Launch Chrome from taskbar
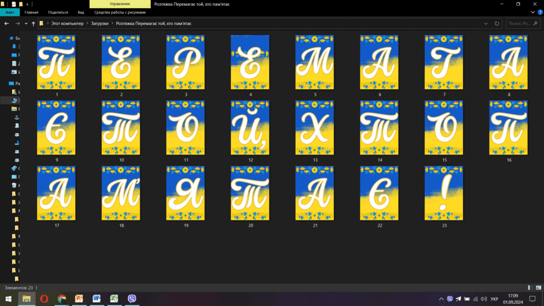Viewport: 544px width, 306px height. tap(62, 298)
